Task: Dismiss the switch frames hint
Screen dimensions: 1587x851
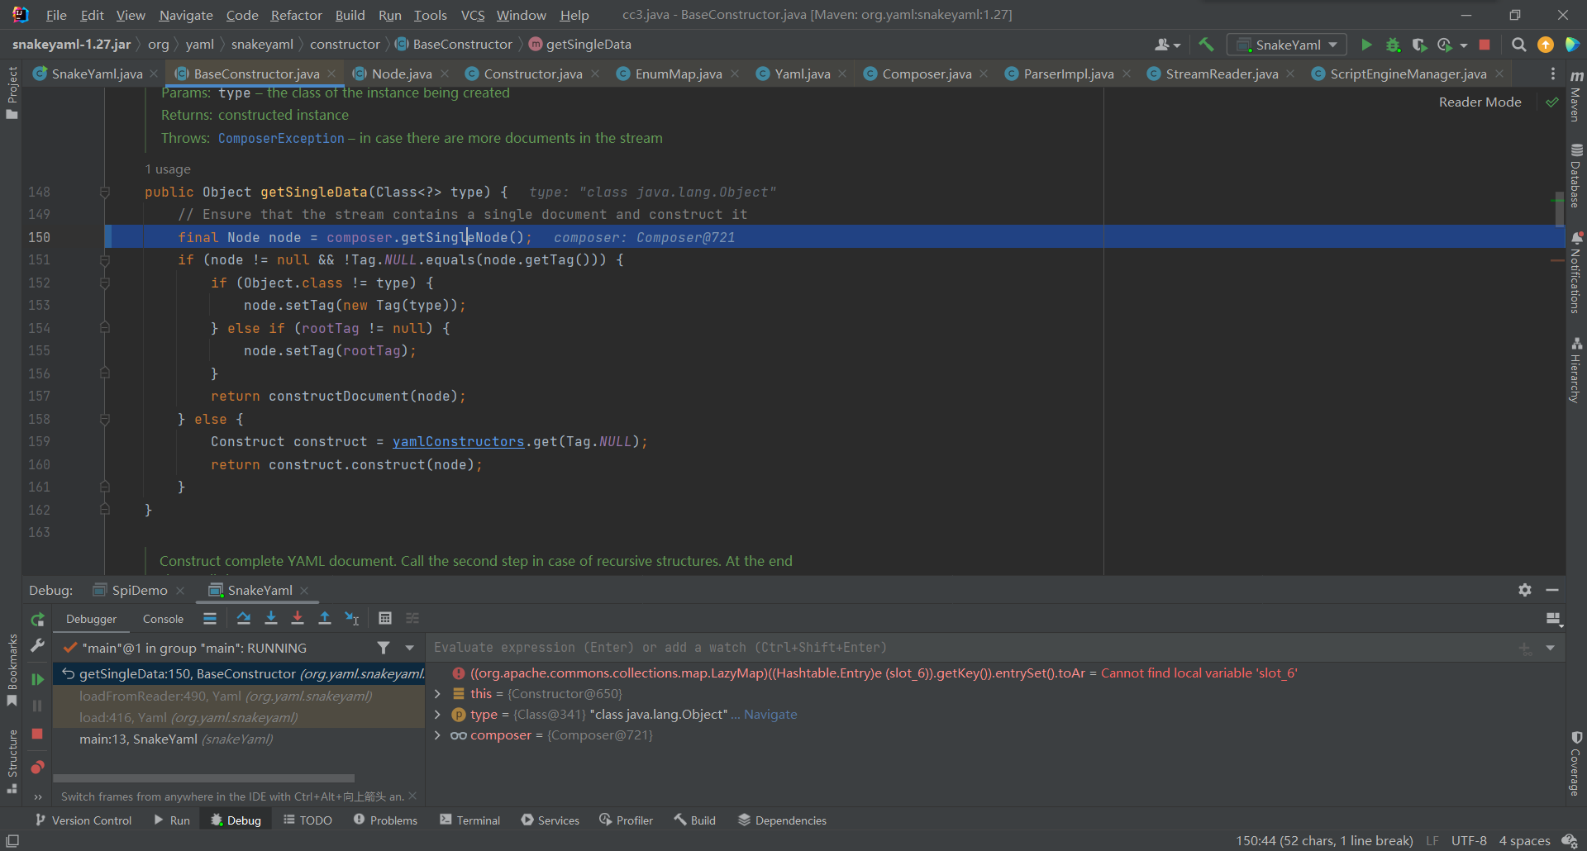Action: point(412,796)
